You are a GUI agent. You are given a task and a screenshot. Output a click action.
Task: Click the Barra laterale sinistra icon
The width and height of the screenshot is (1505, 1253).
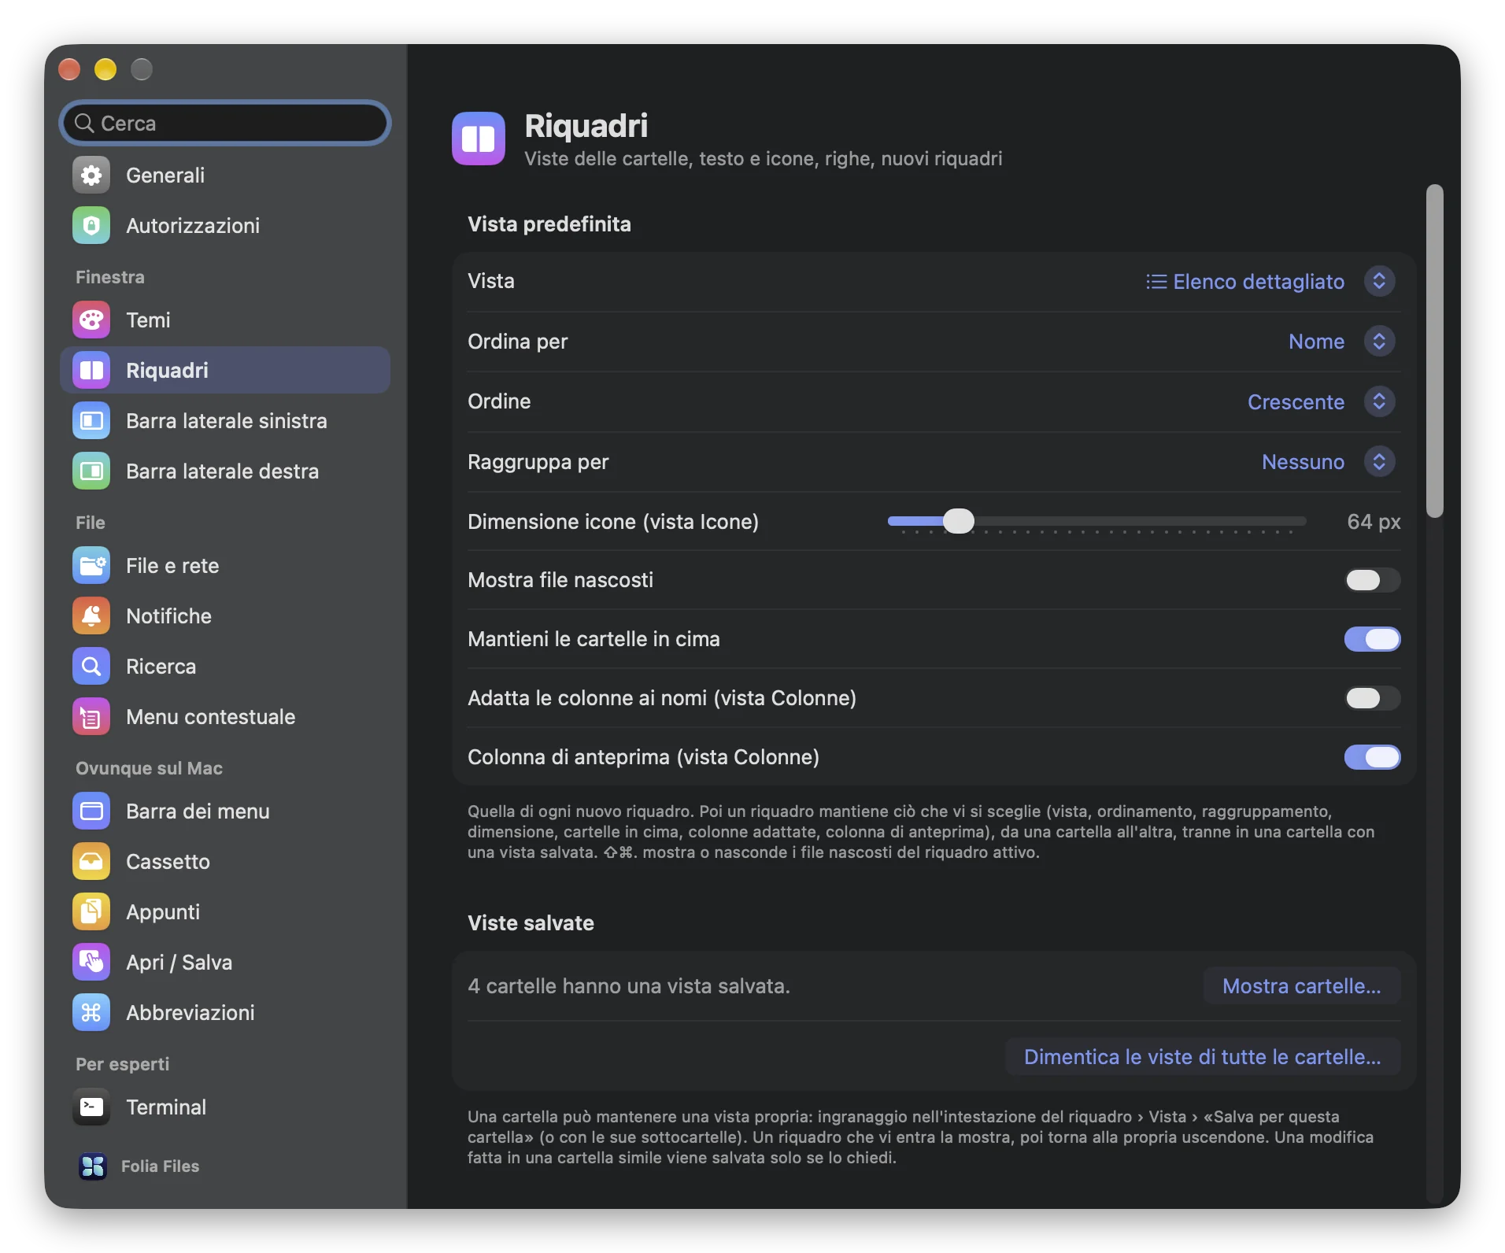pyautogui.click(x=91, y=421)
